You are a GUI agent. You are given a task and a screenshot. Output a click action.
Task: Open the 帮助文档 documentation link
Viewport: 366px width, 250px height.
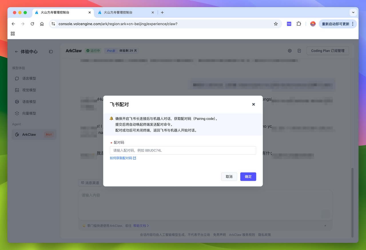[140, 225]
